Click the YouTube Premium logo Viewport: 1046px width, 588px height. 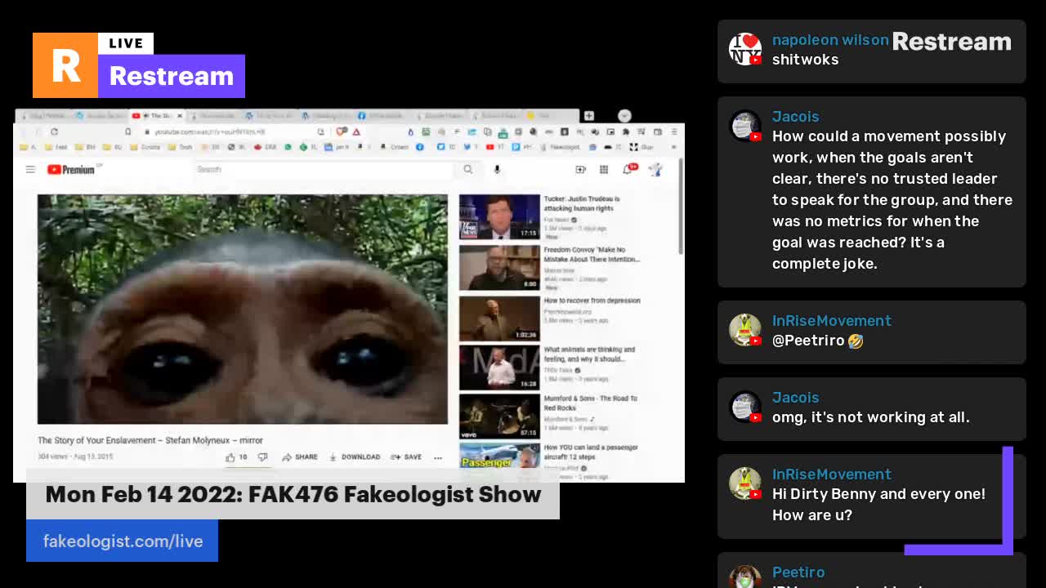tap(71, 170)
